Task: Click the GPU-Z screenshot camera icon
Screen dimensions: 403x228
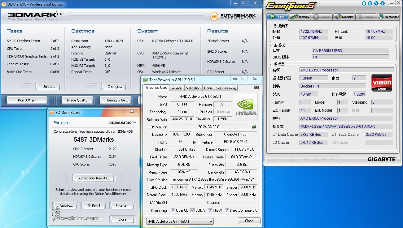Action: [x=256, y=88]
